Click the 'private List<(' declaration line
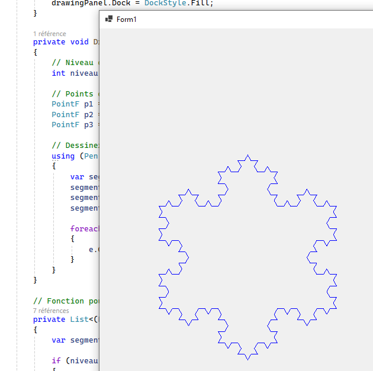This screenshot has width=373, height=371. [66, 319]
